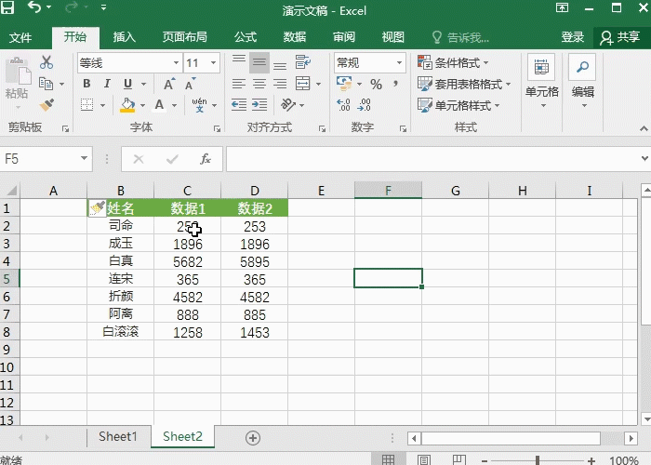
Task: Toggle bottom vertical alignment
Action: (280, 64)
